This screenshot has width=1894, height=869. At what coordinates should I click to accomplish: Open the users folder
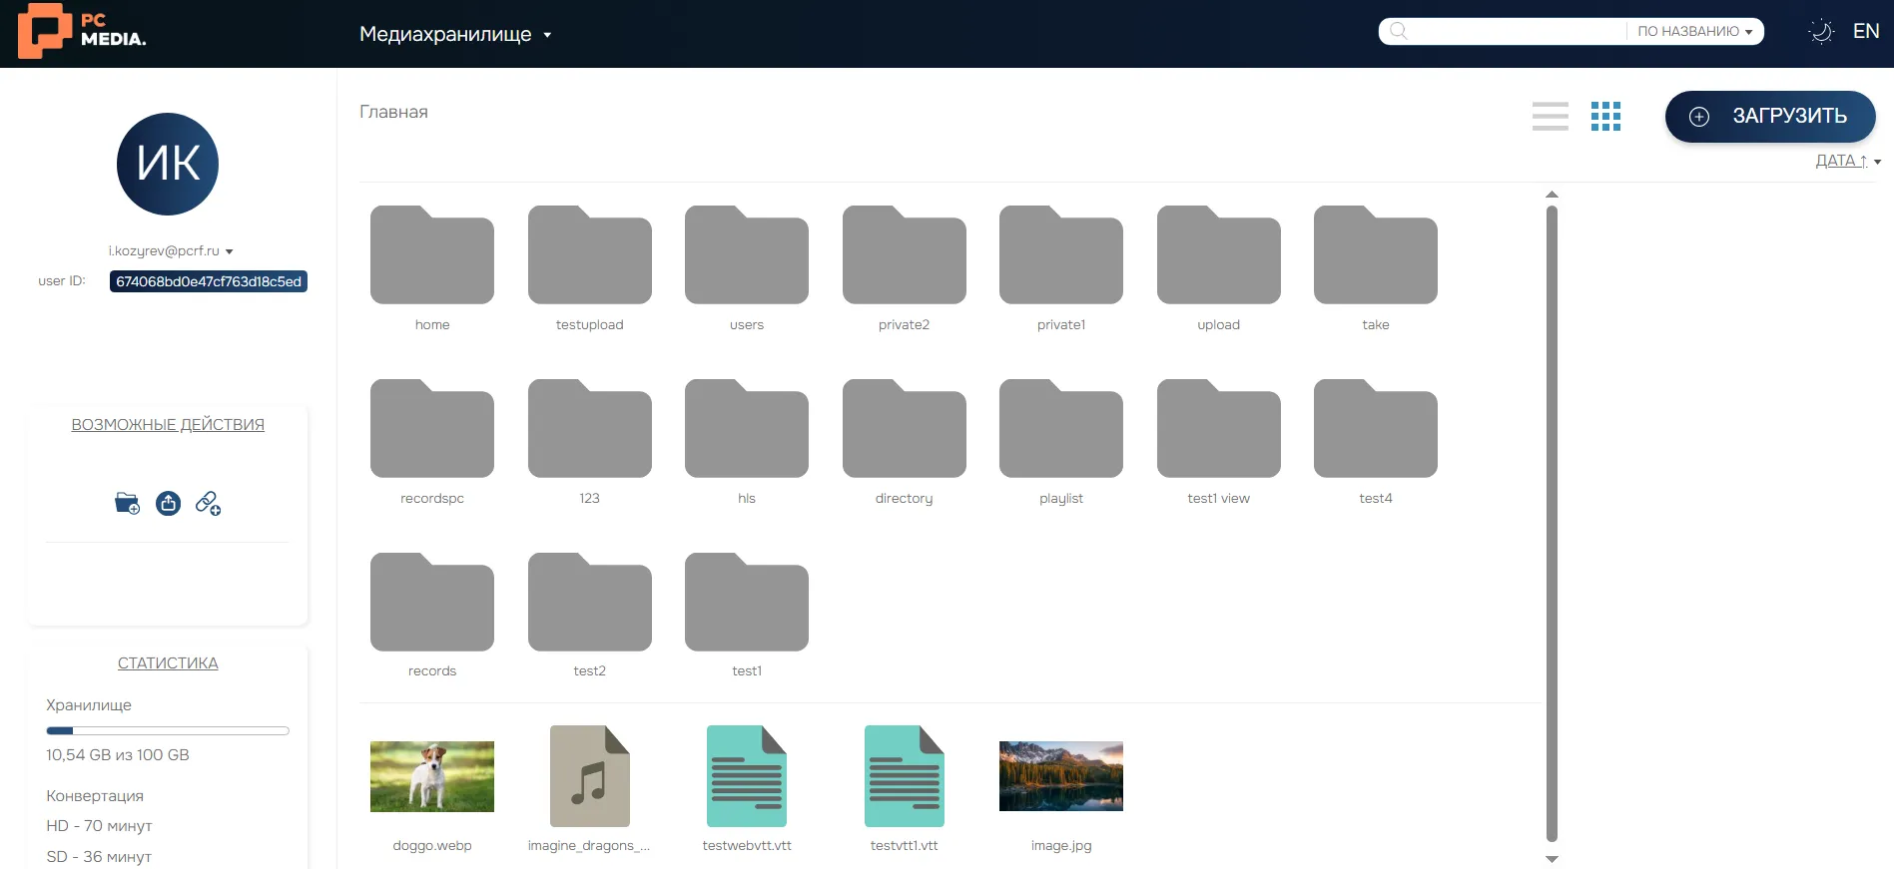[747, 255]
